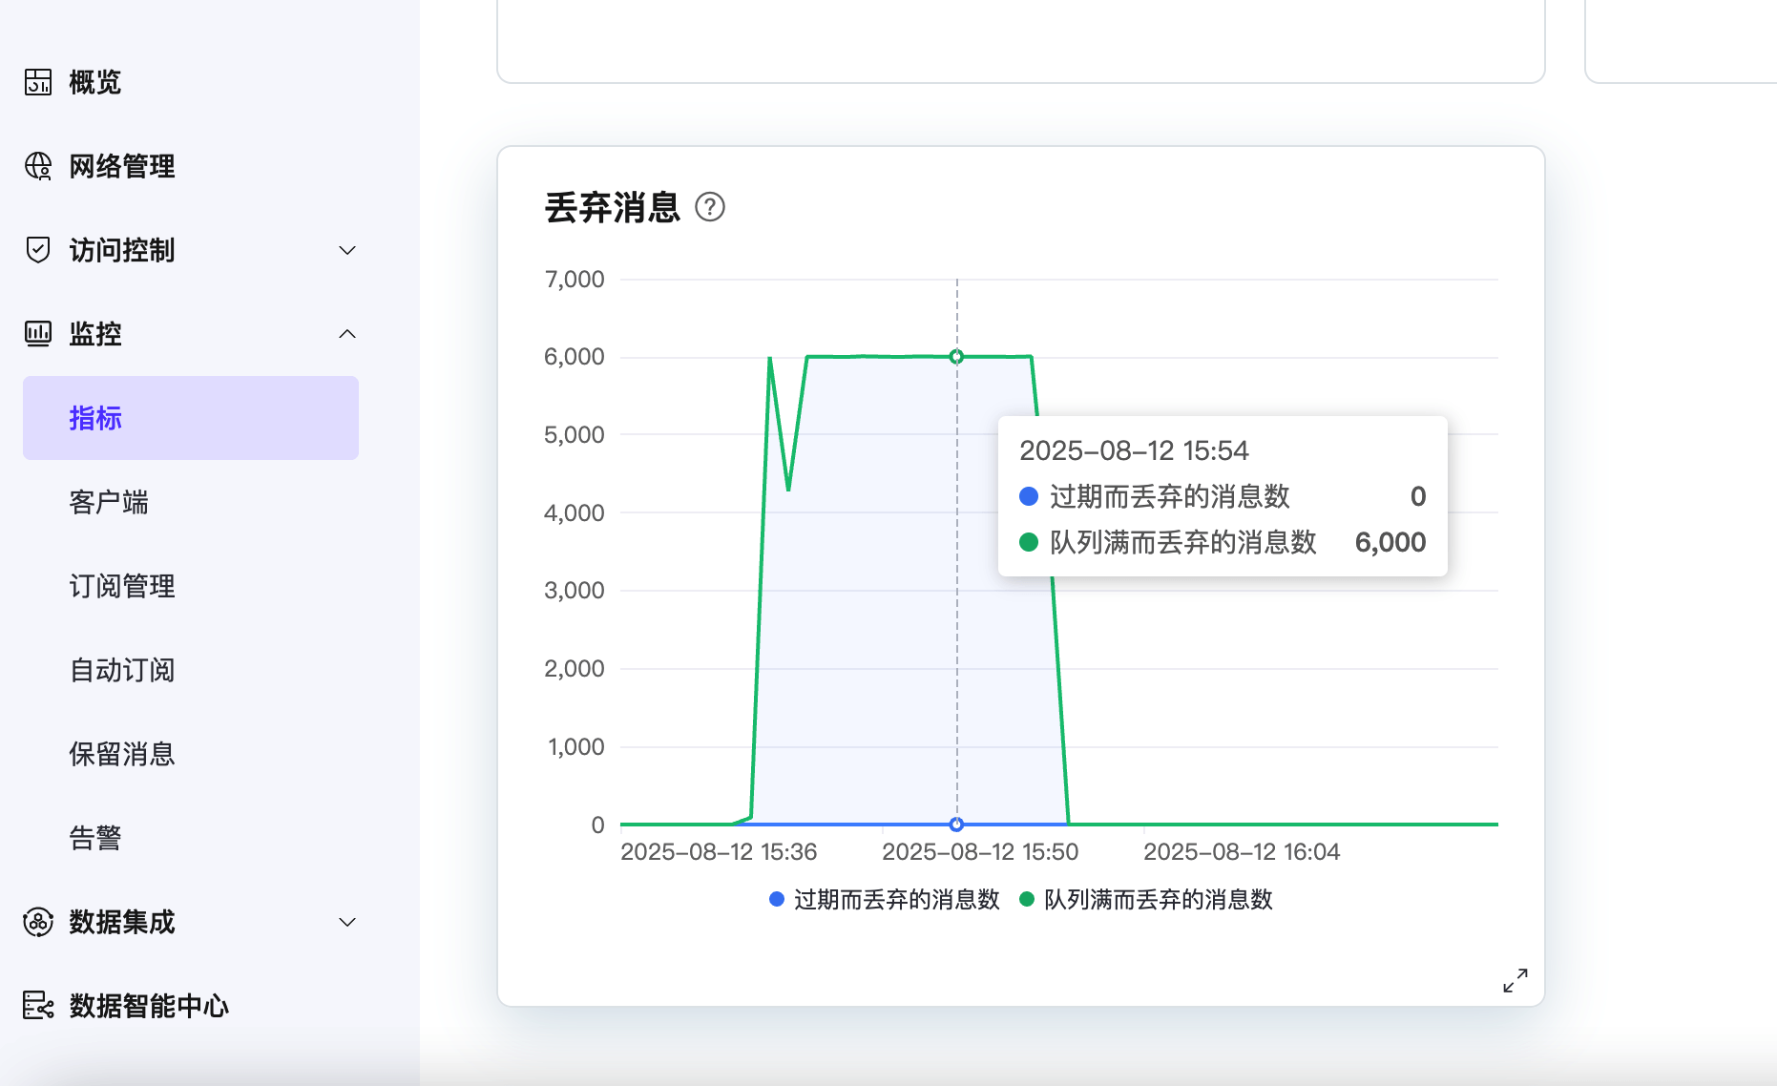The image size is (1777, 1086).
Task: Select the highlighted 指标 entry
Action: point(94,418)
